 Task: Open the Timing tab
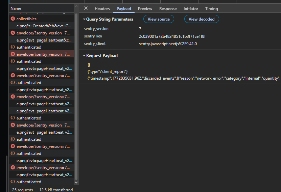pos(211,9)
